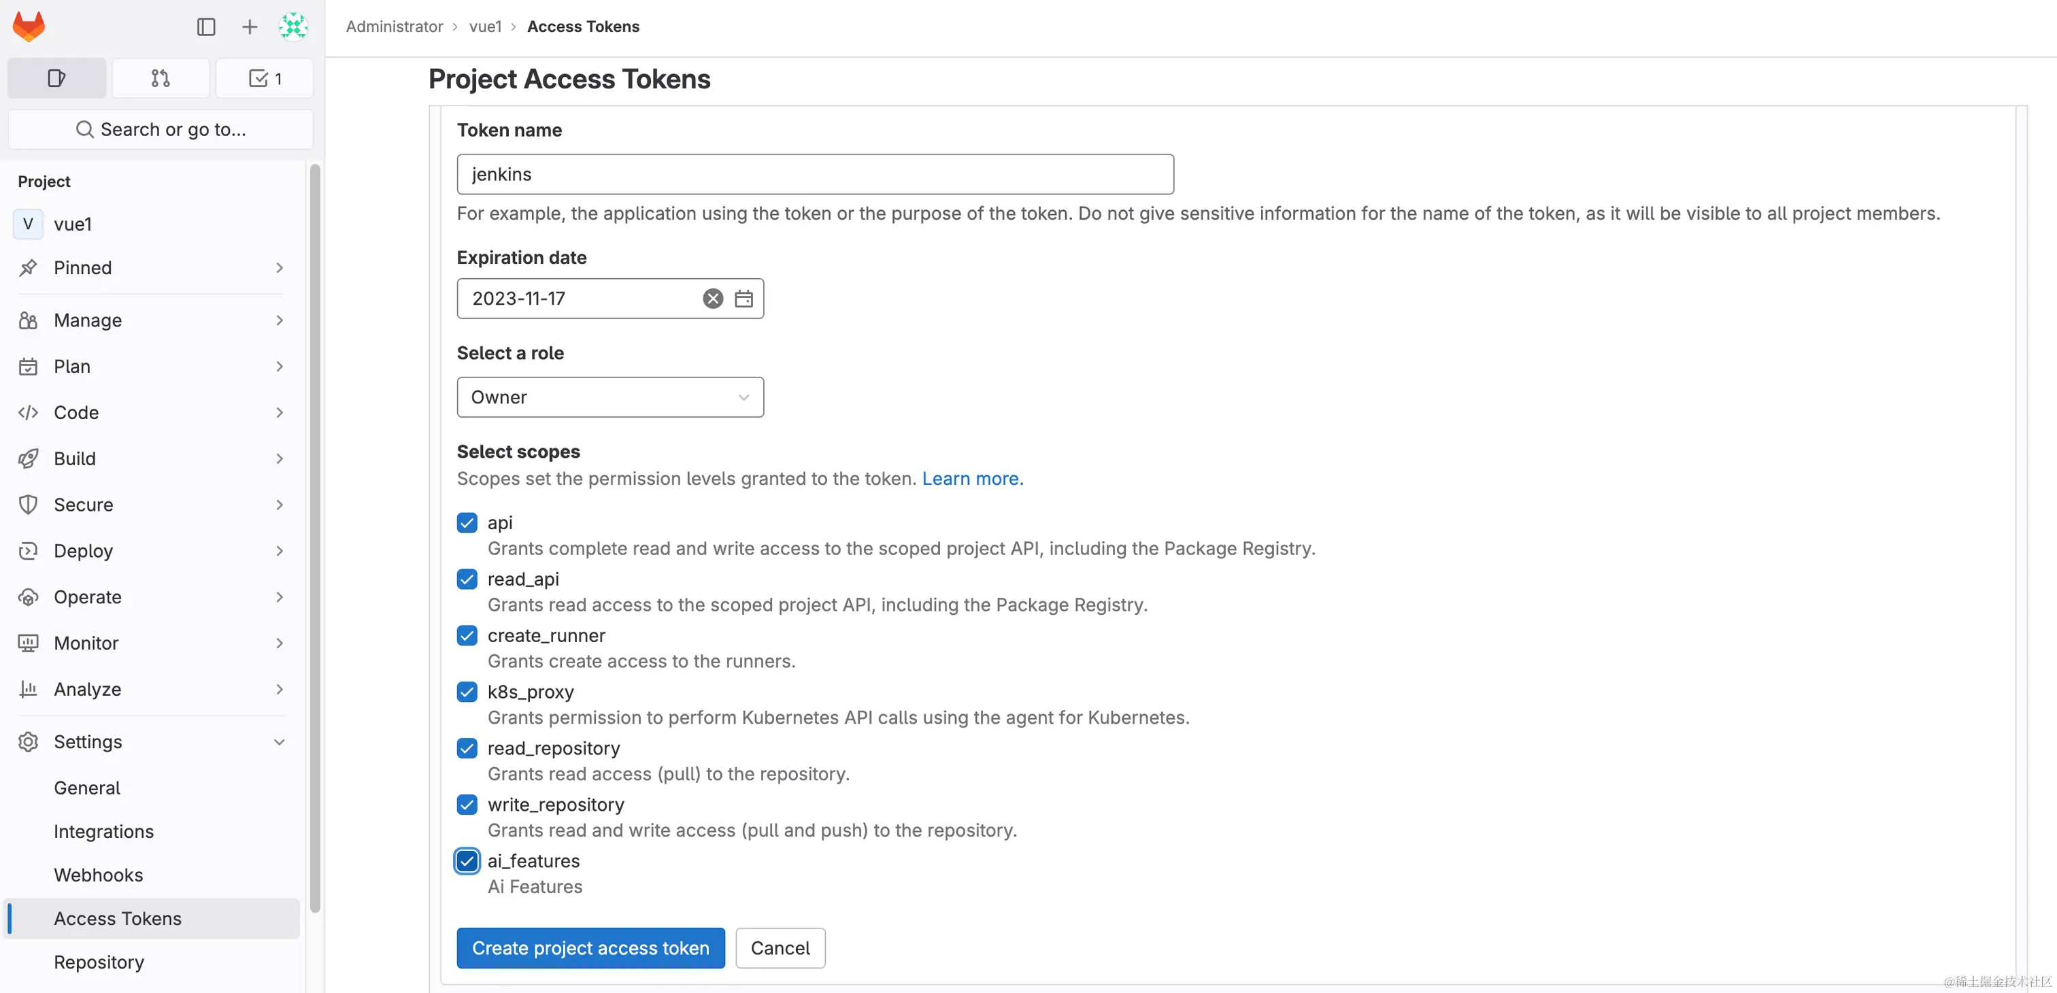Open the user avatar menu
This screenshot has width=2057, height=993.
click(293, 27)
